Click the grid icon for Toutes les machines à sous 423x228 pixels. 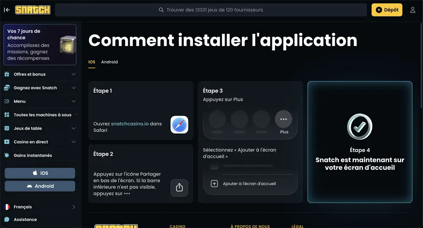click(7, 115)
